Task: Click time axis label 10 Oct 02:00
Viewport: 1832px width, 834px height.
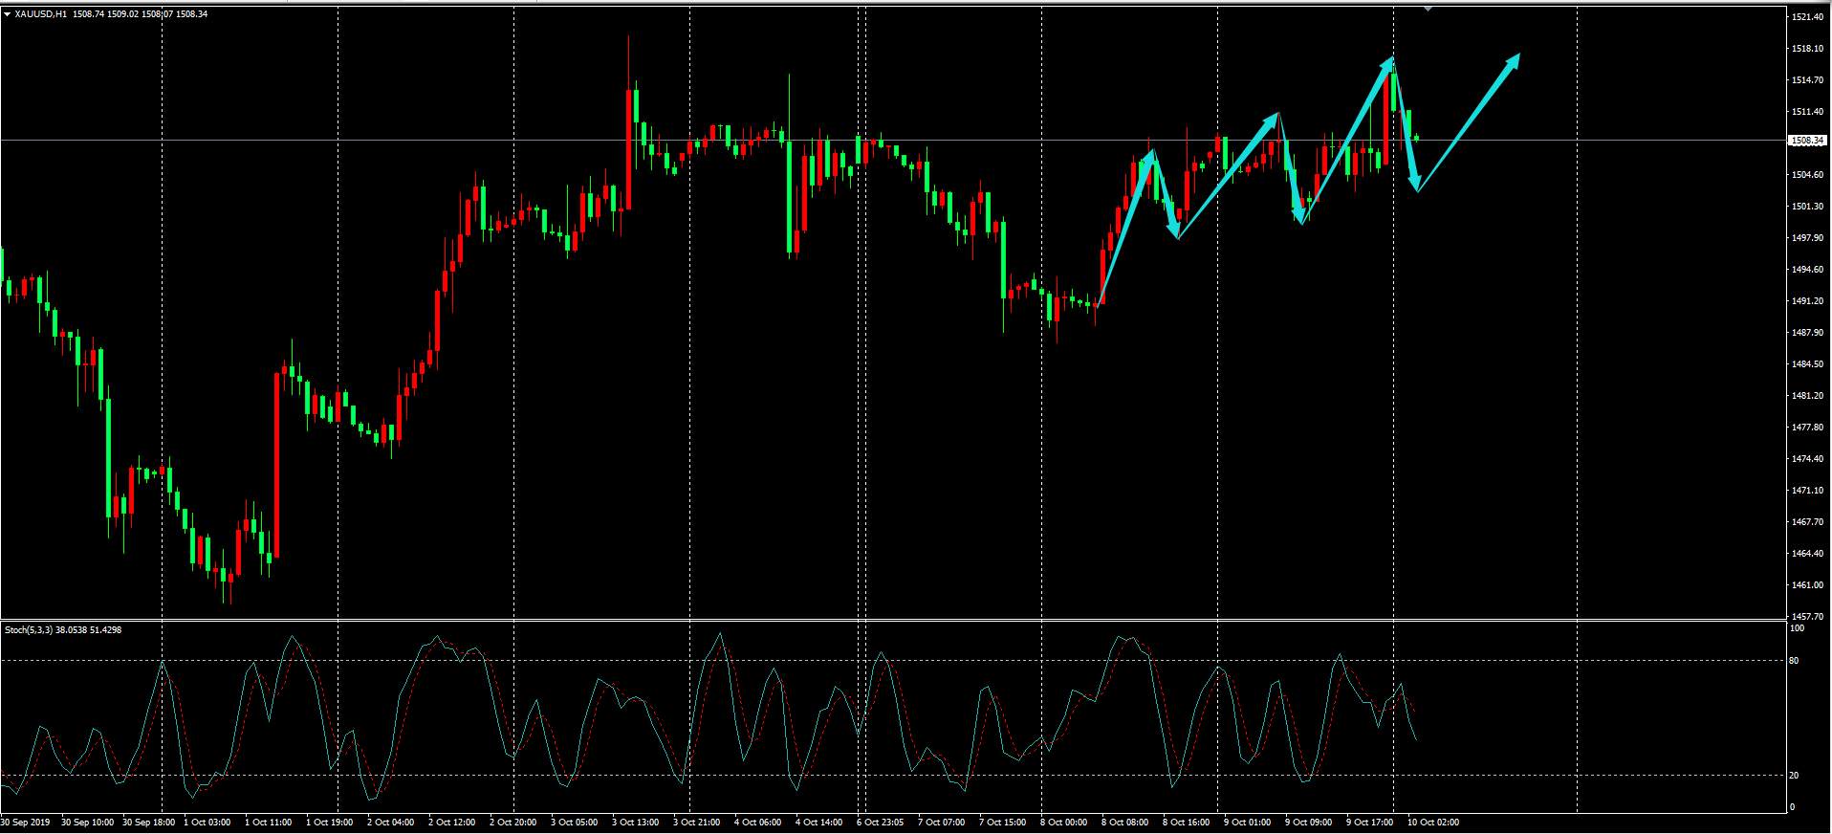Action: [x=1433, y=823]
